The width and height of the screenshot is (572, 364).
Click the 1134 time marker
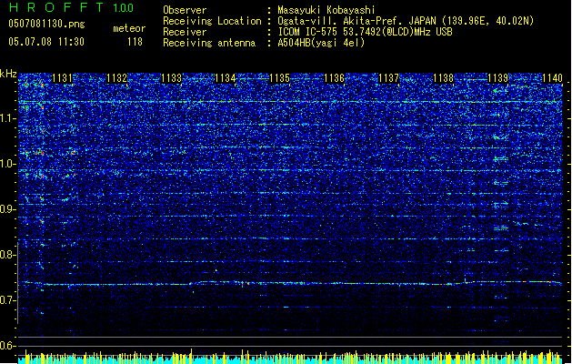tap(226, 78)
